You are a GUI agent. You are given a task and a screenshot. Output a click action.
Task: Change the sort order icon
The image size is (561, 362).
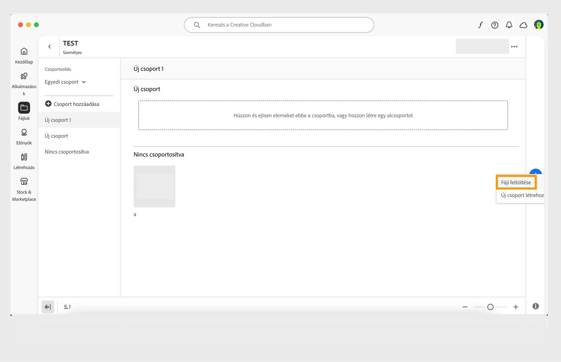[x=67, y=307]
